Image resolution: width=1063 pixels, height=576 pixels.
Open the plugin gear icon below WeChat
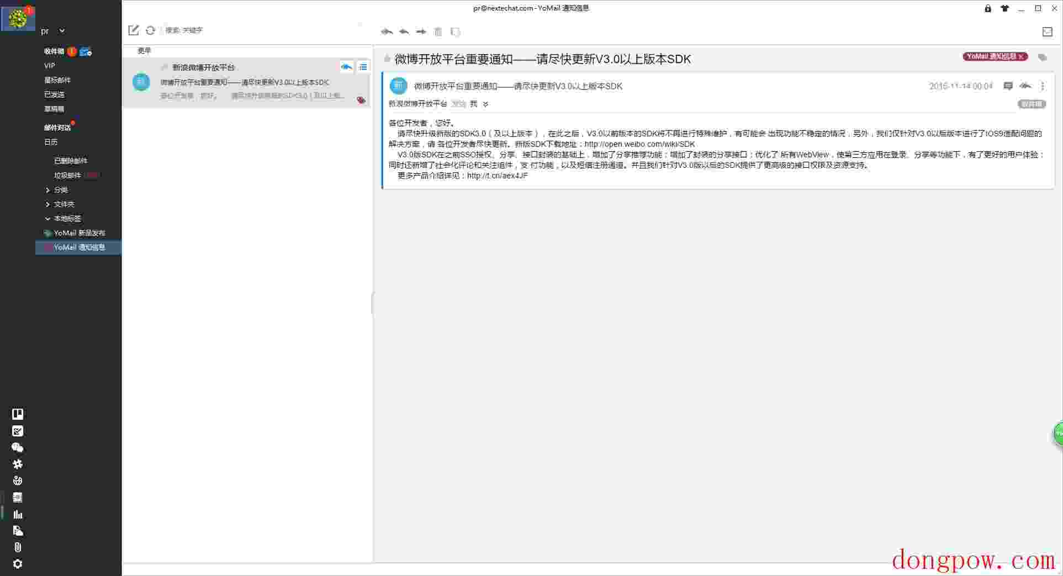[18, 464]
